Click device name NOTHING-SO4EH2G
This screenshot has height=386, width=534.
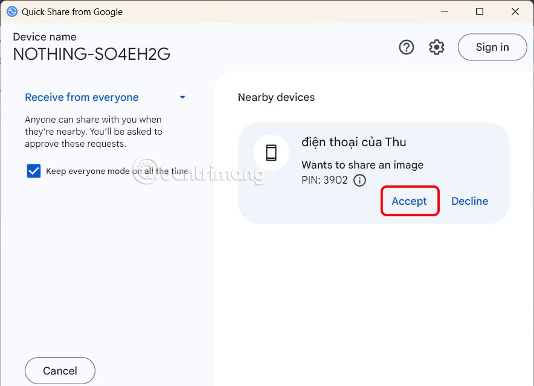(x=92, y=54)
